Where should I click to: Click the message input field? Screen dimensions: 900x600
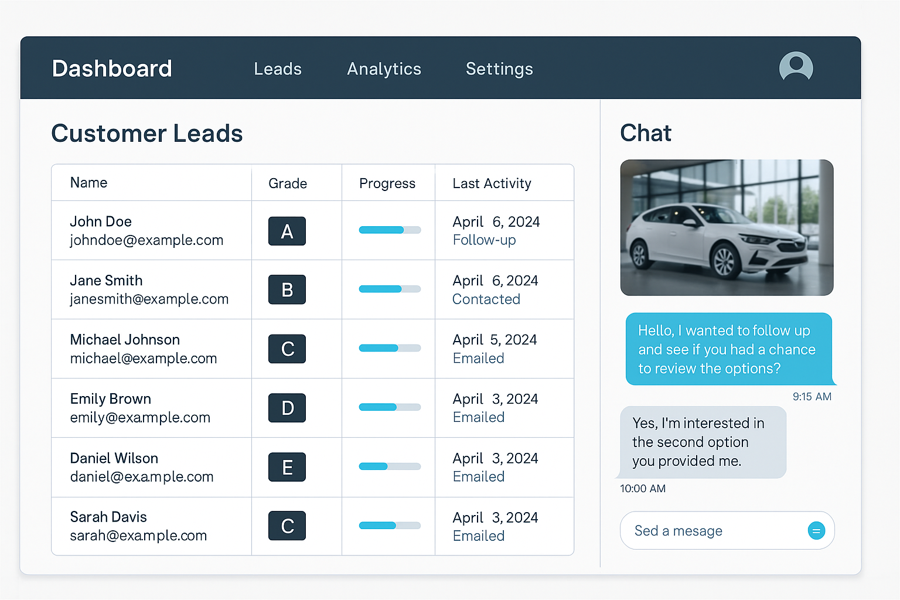703,530
